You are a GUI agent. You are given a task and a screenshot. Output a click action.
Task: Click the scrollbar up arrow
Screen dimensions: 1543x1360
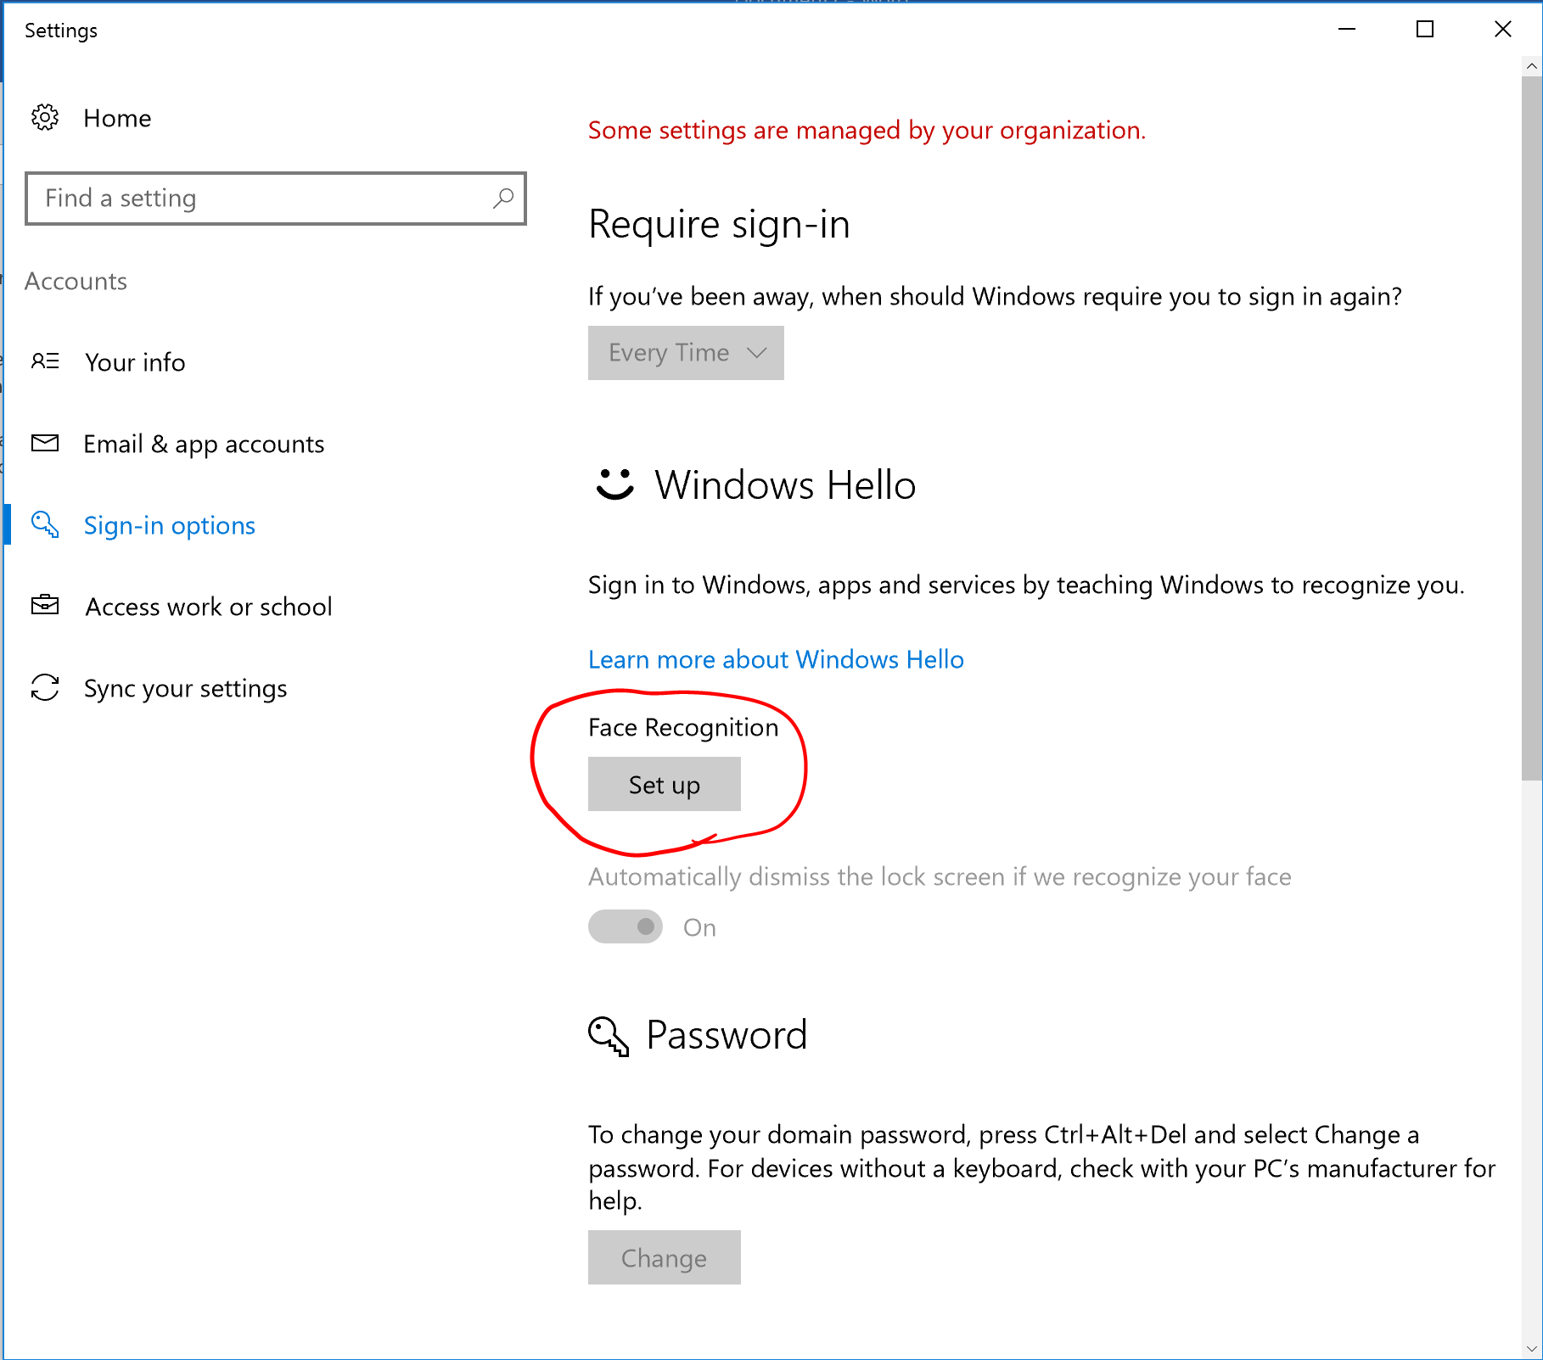(x=1532, y=65)
